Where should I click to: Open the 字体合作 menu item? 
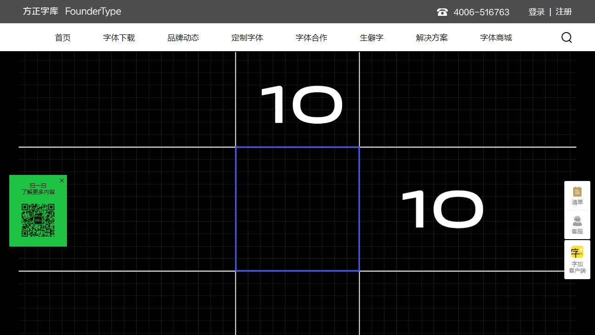311,38
